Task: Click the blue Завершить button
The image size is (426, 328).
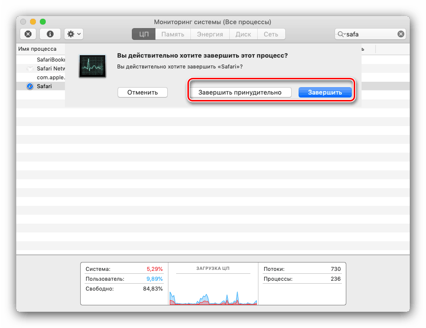Action: point(325,92)
